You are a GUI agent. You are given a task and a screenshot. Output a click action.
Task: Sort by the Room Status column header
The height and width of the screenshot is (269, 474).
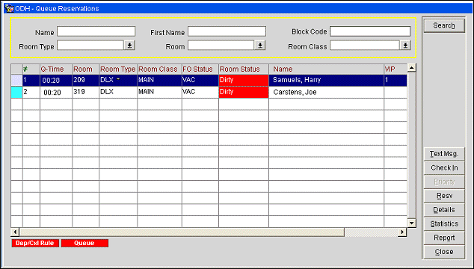tap(244, 69)
